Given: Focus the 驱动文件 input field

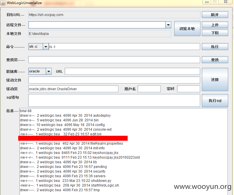Looking at the screenshot, I should click(114, 80).
